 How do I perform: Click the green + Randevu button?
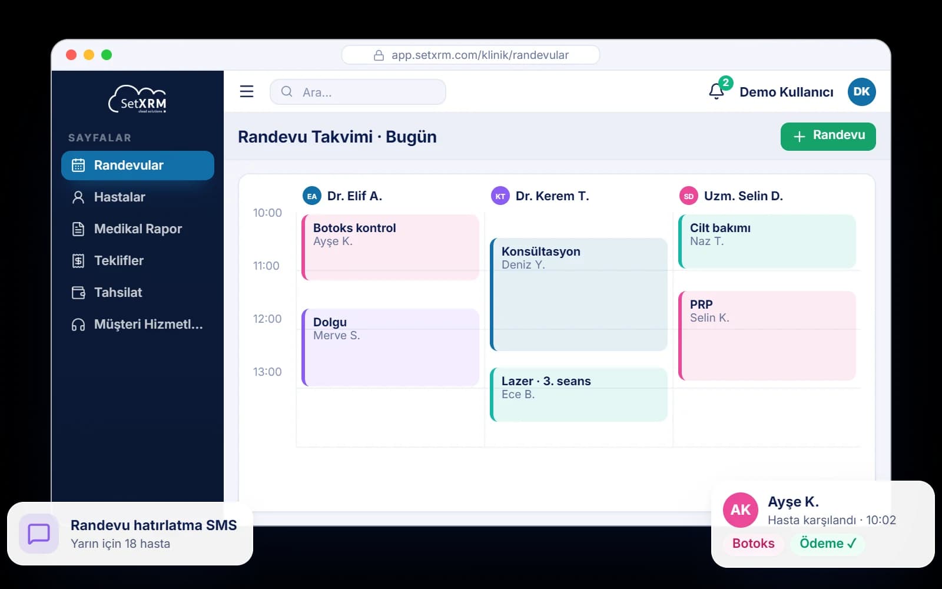click(828, 136)
